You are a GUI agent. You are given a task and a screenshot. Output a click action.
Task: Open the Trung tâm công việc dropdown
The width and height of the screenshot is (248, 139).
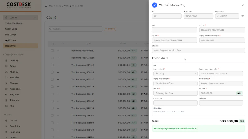click(x=221, y=74)
